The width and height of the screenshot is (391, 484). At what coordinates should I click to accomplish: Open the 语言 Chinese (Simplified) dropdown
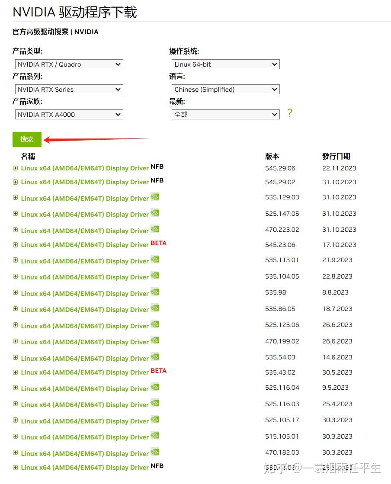pyautogui.click(x=226, y=89)
